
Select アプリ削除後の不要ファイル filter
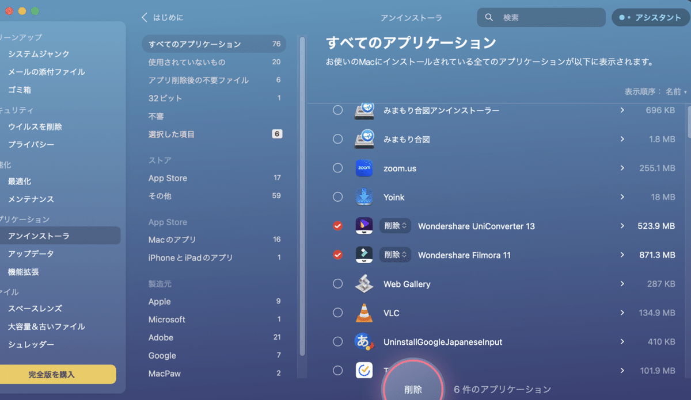tap(214, 80)
